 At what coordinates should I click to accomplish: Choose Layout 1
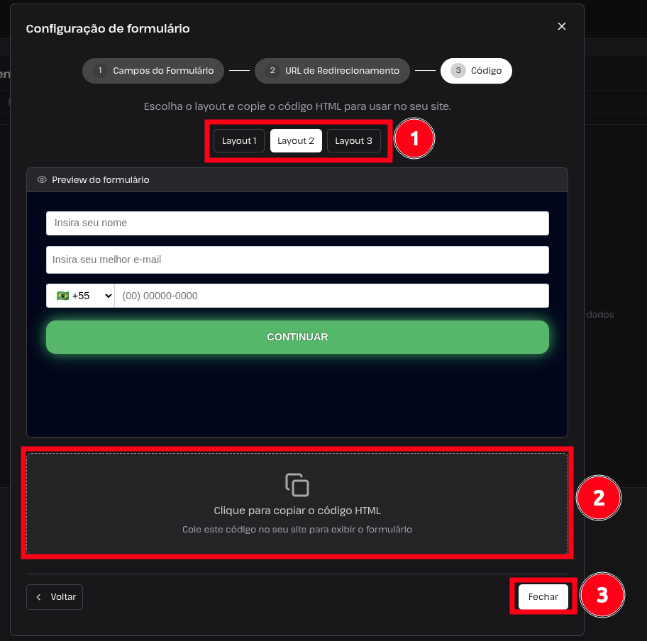tap(239, 140)
